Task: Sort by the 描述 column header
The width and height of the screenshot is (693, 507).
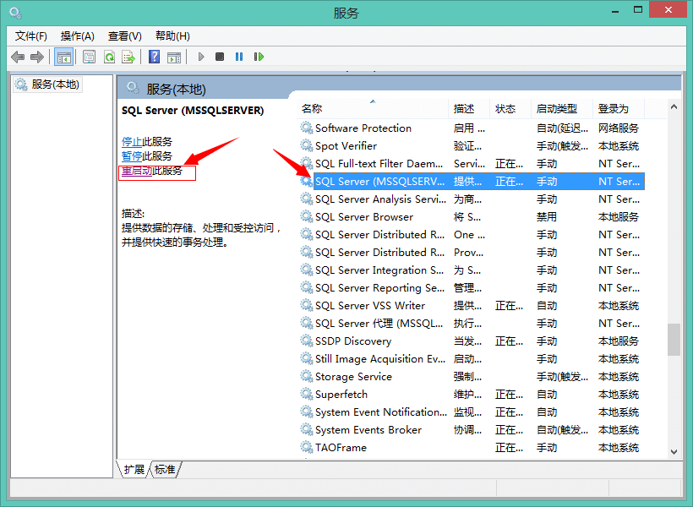Action: pos(469,108)
